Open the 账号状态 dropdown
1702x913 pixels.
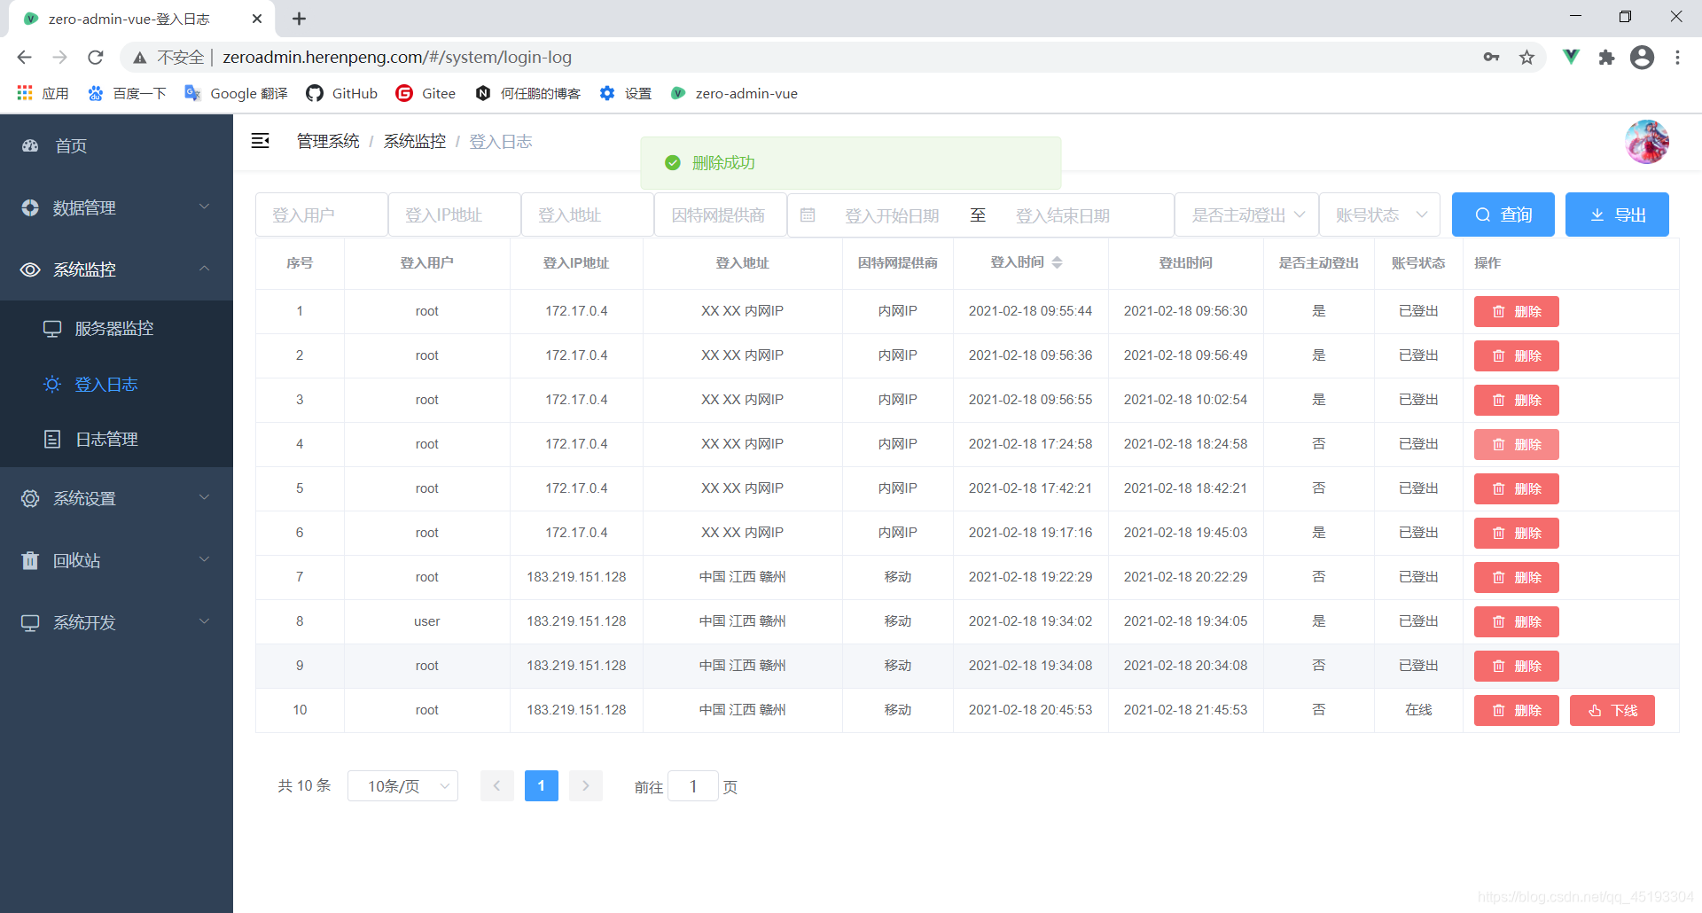(x=1379, y=215)
